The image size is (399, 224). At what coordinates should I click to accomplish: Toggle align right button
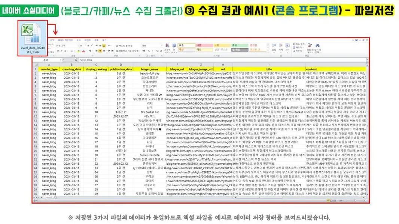click(104, 51)
